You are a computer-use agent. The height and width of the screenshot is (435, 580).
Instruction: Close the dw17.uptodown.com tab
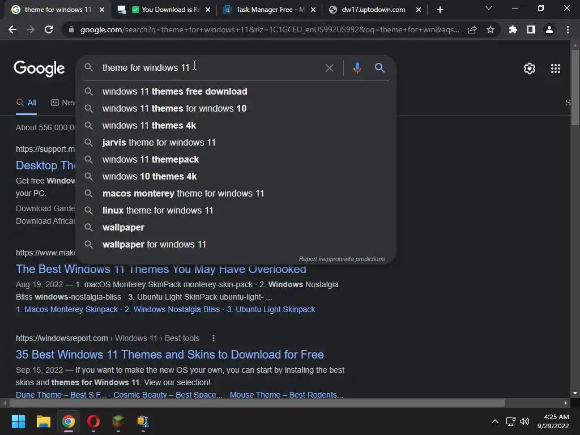(419, 10)
